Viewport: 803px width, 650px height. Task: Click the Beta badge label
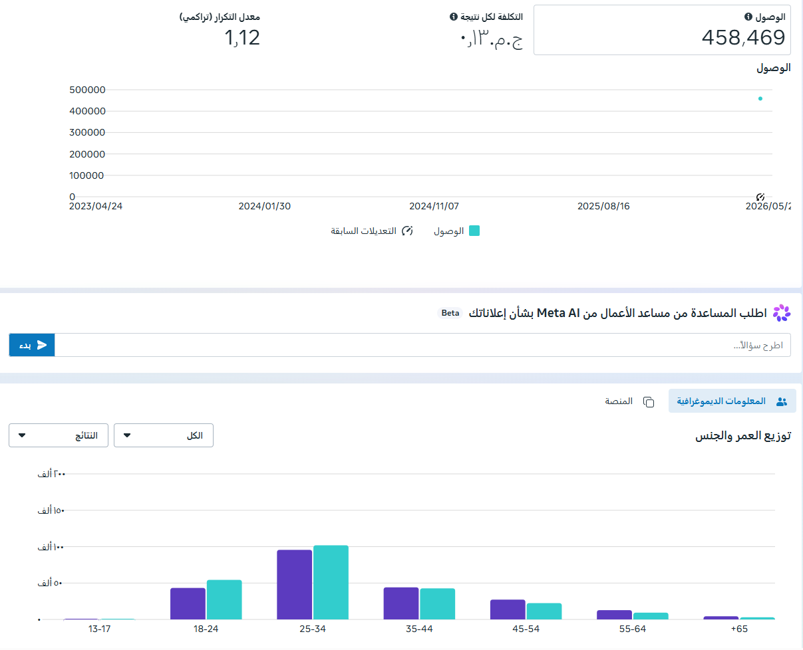point(450,313)
